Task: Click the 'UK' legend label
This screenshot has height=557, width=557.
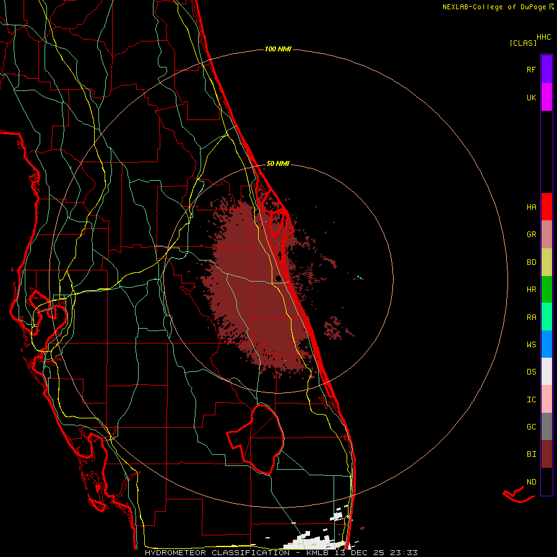Action: 531,98
